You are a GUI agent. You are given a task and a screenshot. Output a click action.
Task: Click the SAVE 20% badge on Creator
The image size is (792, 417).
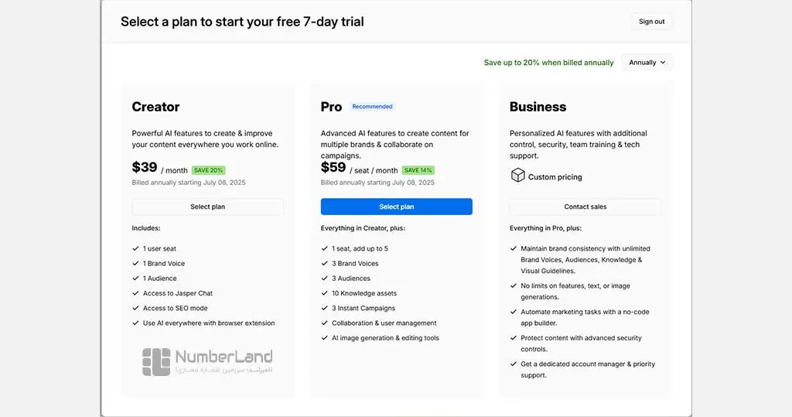tap(208, 170)
